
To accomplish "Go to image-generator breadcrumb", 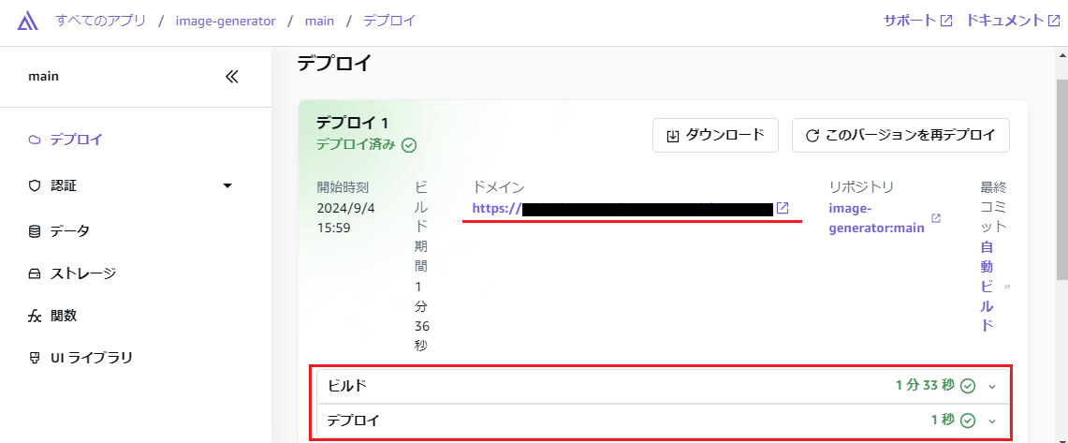I will [x=226, y=21].
